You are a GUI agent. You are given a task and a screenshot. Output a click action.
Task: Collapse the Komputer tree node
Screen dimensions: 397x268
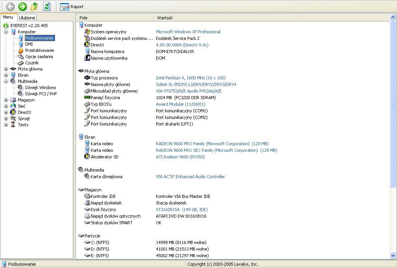tap(6, 32)
